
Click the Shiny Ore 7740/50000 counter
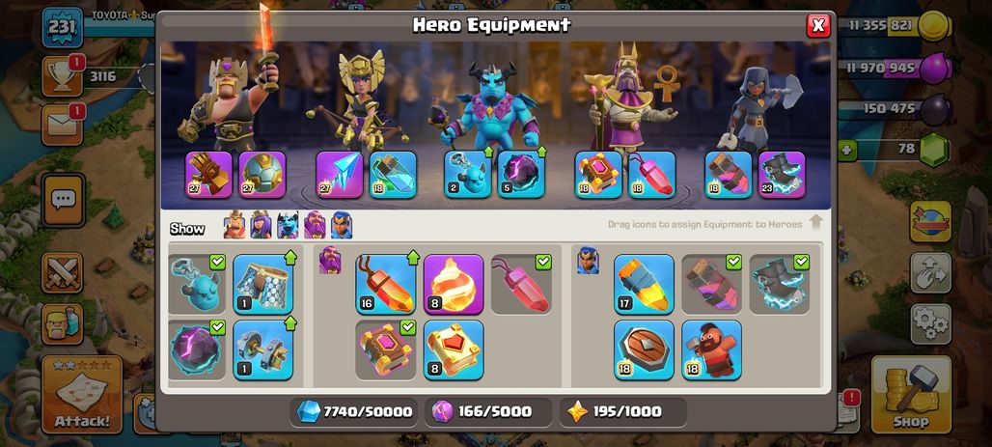pyautogui.click(x=355, y=412)
